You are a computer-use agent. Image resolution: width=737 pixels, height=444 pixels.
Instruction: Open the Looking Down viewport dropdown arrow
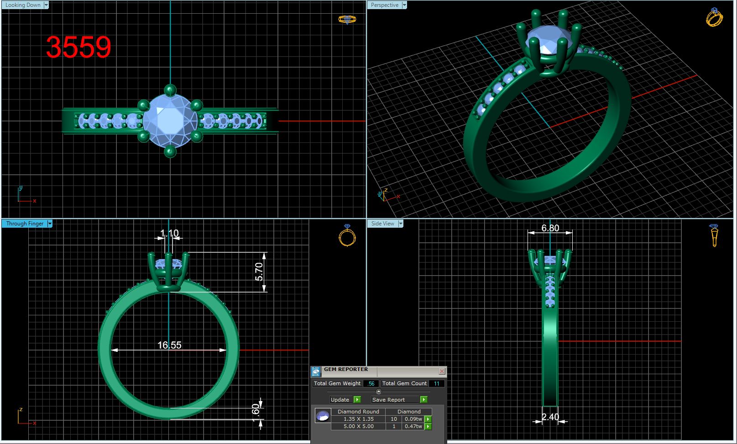tap(46, 5)
